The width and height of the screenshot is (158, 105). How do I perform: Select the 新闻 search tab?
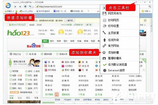pos(86,41)
